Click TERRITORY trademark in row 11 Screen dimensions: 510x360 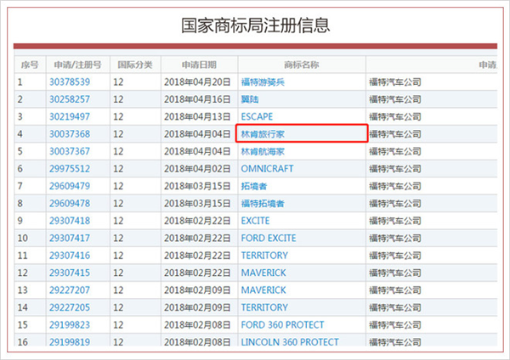(x=264, y=256)
